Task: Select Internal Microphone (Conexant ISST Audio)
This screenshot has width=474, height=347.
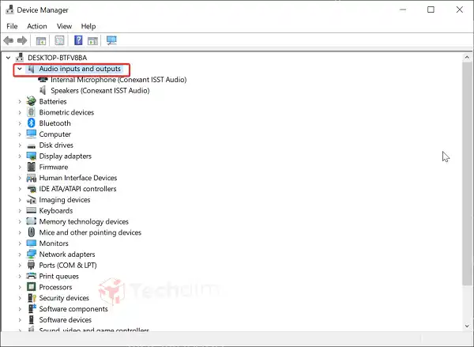Action: 118,80
